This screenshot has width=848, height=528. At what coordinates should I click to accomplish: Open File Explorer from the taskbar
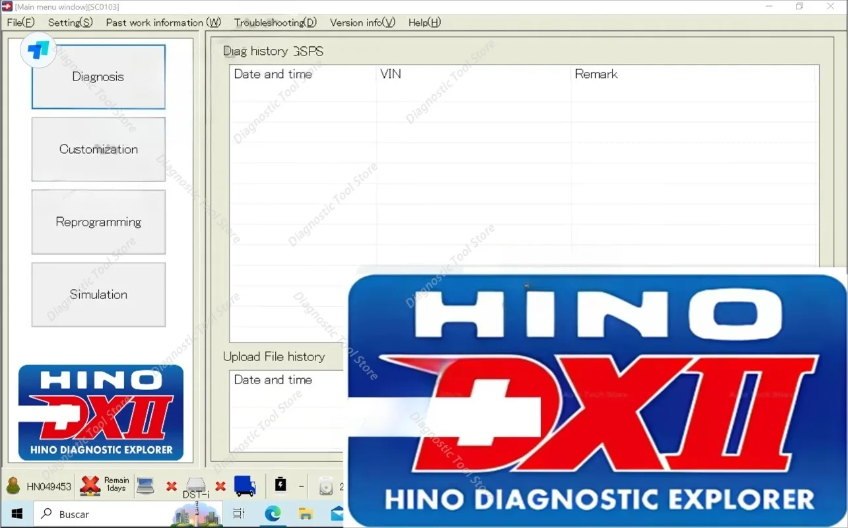(x=306, y=514)
